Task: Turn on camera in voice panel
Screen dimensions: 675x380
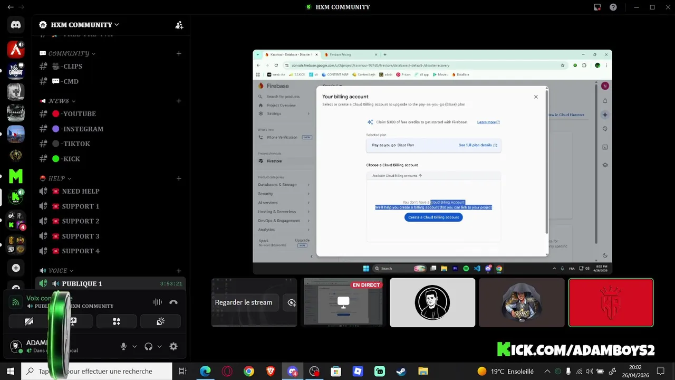Action: (x=29, y=321)
